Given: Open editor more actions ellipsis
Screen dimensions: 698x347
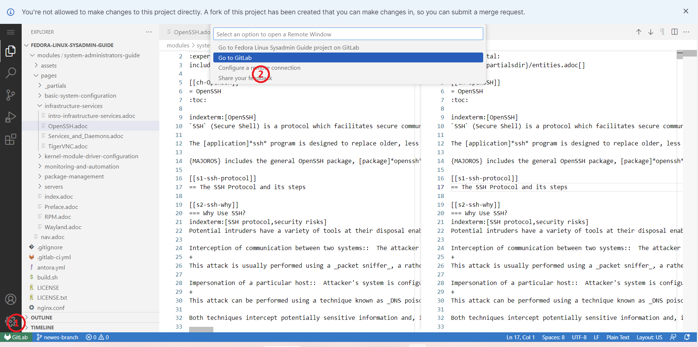Looking at the screenshot, I should click(686, 32).
